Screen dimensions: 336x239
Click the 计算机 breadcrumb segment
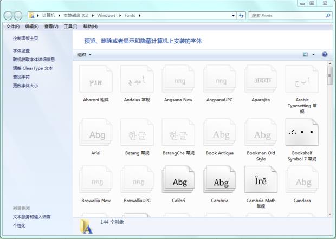[49, 15]
